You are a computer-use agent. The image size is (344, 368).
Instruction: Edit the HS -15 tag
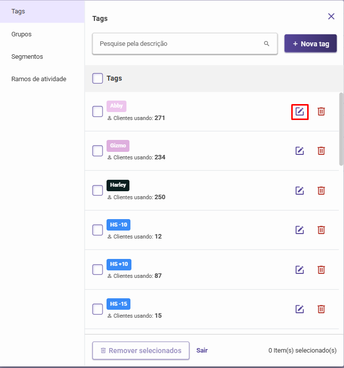pos(300,309)
